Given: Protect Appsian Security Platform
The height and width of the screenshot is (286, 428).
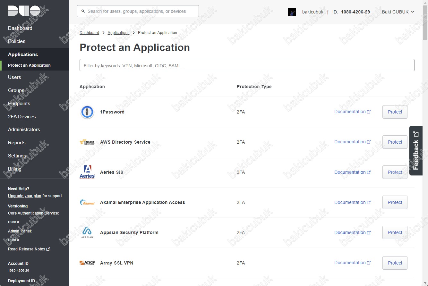Looking at the screenshot, I should point(395,232).
